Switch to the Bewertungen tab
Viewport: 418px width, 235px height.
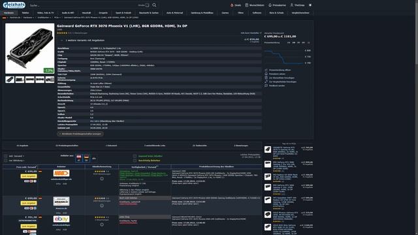click(x=241, y=146)
